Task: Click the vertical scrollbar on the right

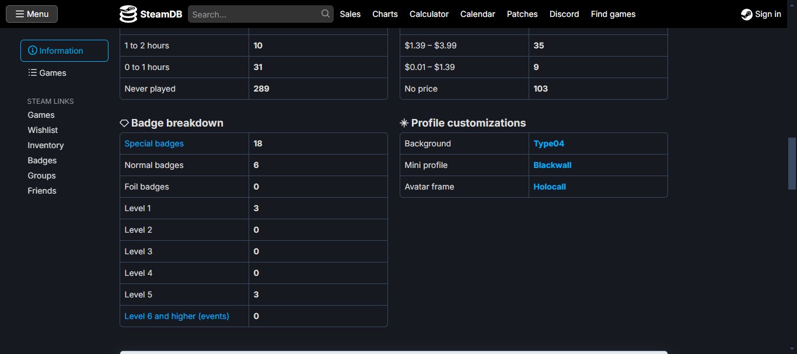Action: pos(792,163)
